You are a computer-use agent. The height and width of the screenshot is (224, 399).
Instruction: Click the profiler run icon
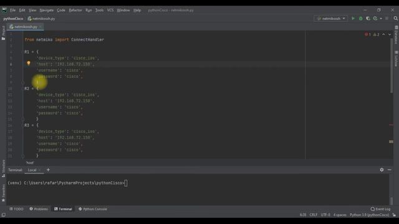point(375,19)
